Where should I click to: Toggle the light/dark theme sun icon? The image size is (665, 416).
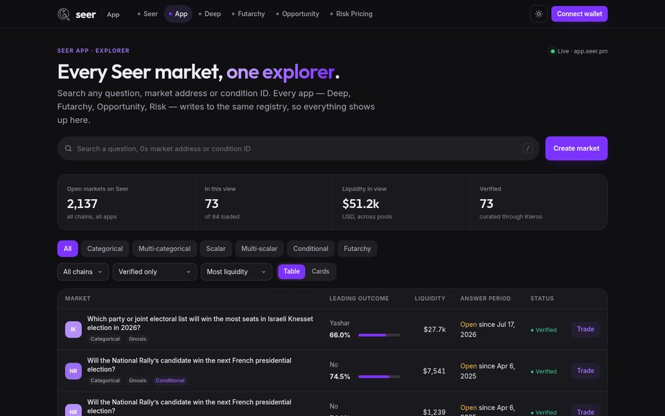click(x=539, y=14)
